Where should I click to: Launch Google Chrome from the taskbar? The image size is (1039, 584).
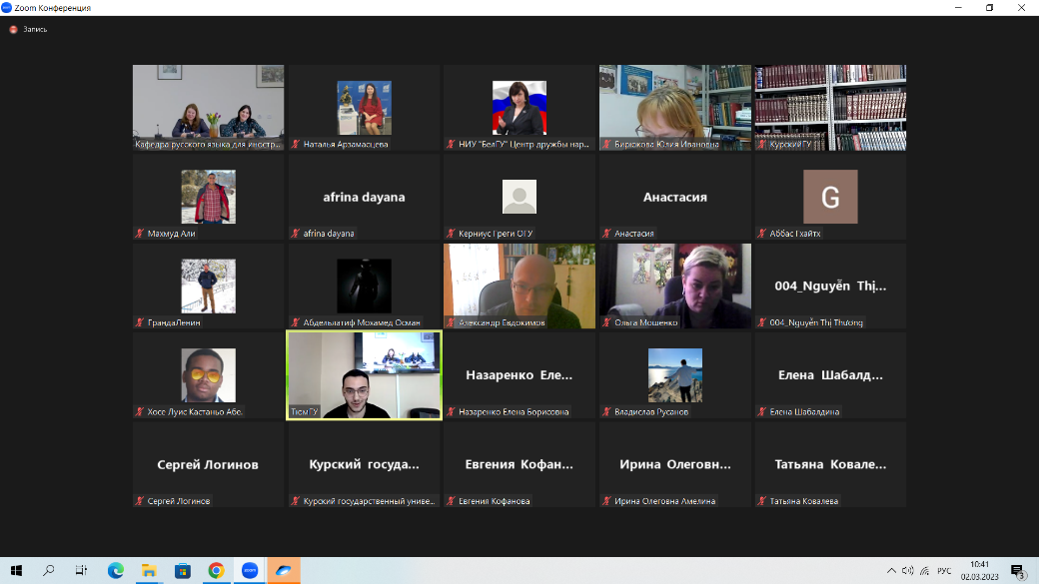point(216,571)
